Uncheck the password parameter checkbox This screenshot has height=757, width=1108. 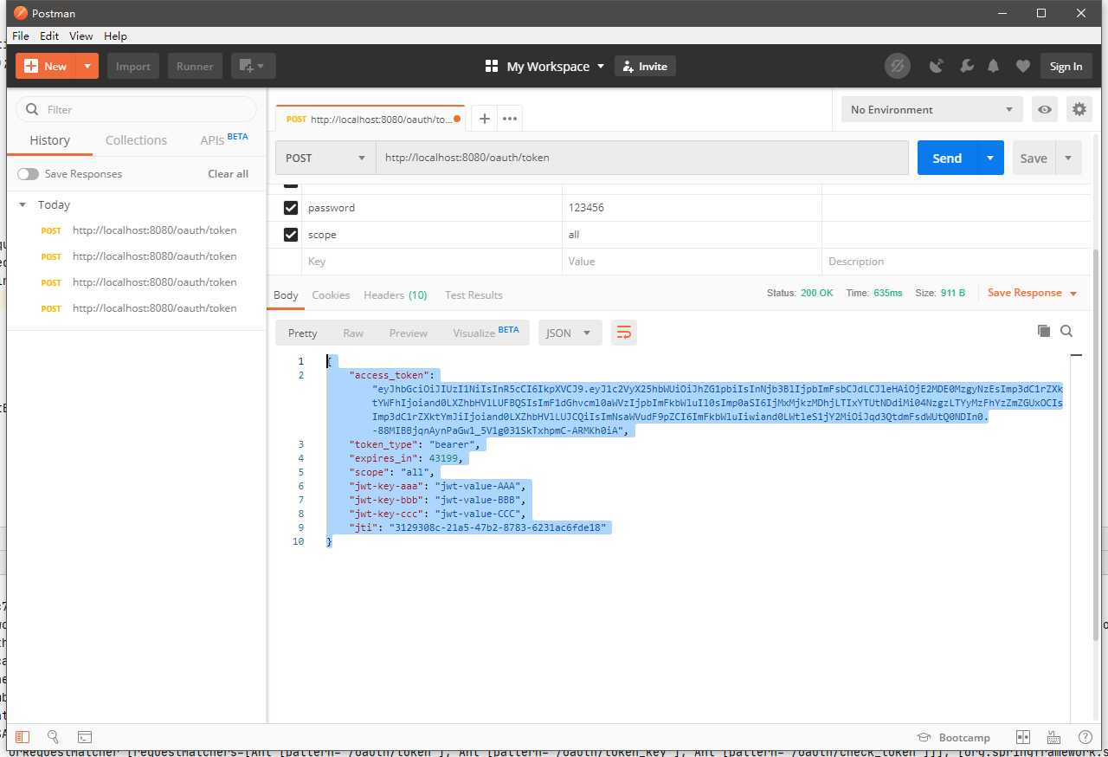291,208
